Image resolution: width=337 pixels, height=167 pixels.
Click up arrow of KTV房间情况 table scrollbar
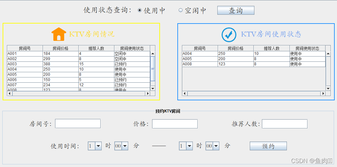coord(153,54)
